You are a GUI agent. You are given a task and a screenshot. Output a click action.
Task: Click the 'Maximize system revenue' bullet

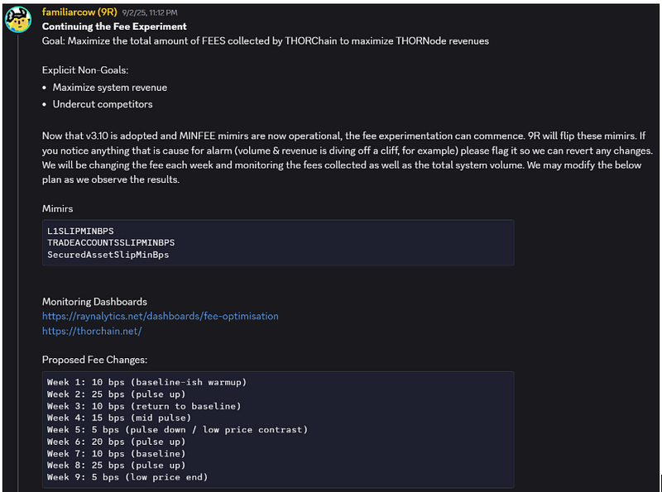tap(110, 88)
